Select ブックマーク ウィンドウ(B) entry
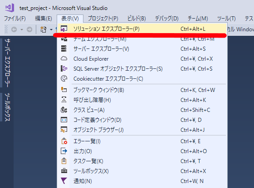254x188 pixels. (x=142, y=90)
